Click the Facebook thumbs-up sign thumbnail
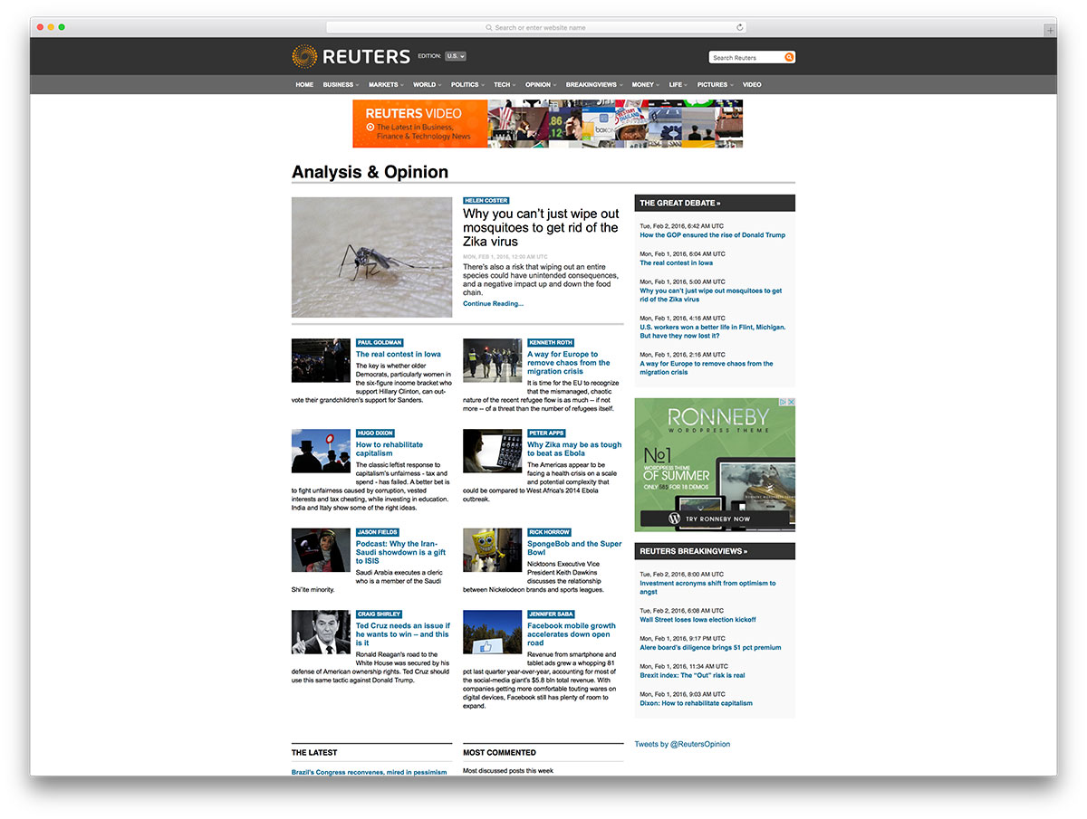Image resolution: width=1087 pixels, height=819 pixels. click(492, 632)
